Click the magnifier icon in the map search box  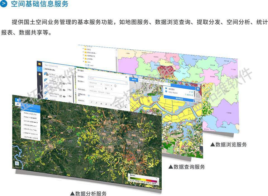click(x=169, y=84)
